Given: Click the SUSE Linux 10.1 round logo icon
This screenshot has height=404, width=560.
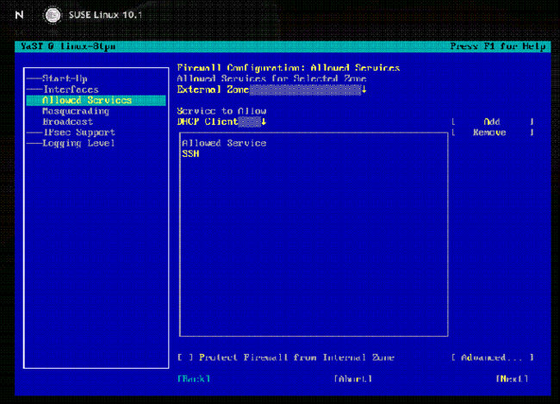Looking at the screenshot, I should (x=53, y=16).
